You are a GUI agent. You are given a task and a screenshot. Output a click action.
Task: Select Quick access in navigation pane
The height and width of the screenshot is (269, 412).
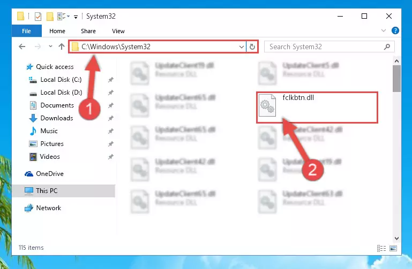point(55,67)
